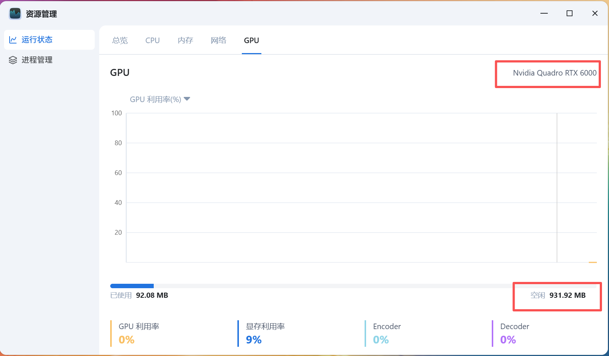Maximize the 资源管理 window
This screenshot has height=356, width=609.
[570, 14]
